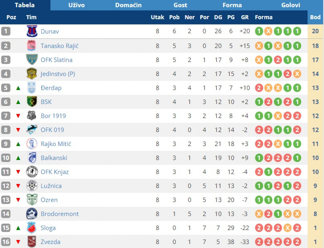
Task: Click the Tanasko Rajić club crest
Action: [x=32, y=46]
